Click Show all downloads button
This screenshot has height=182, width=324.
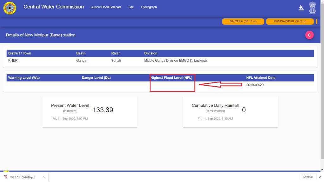308,177
